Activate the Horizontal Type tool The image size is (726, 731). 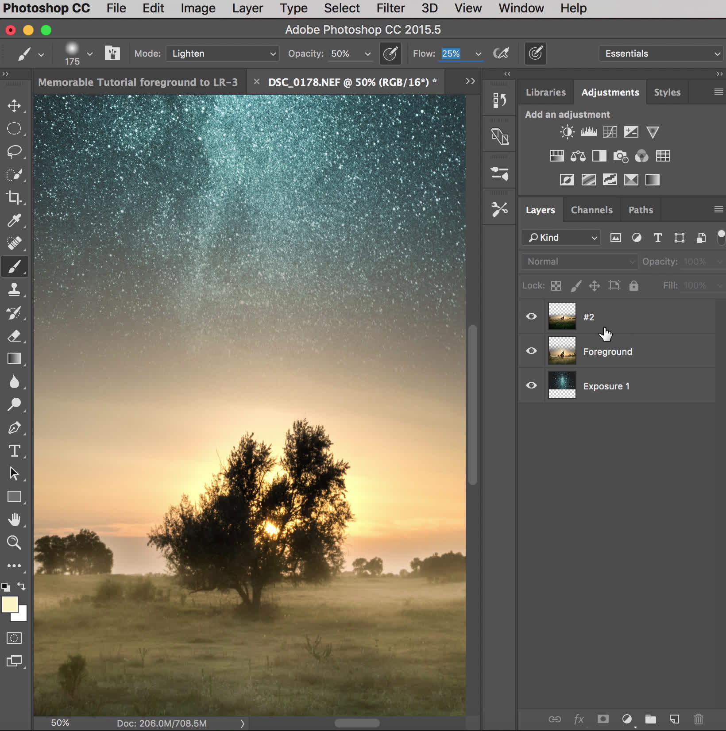[14, 451]
